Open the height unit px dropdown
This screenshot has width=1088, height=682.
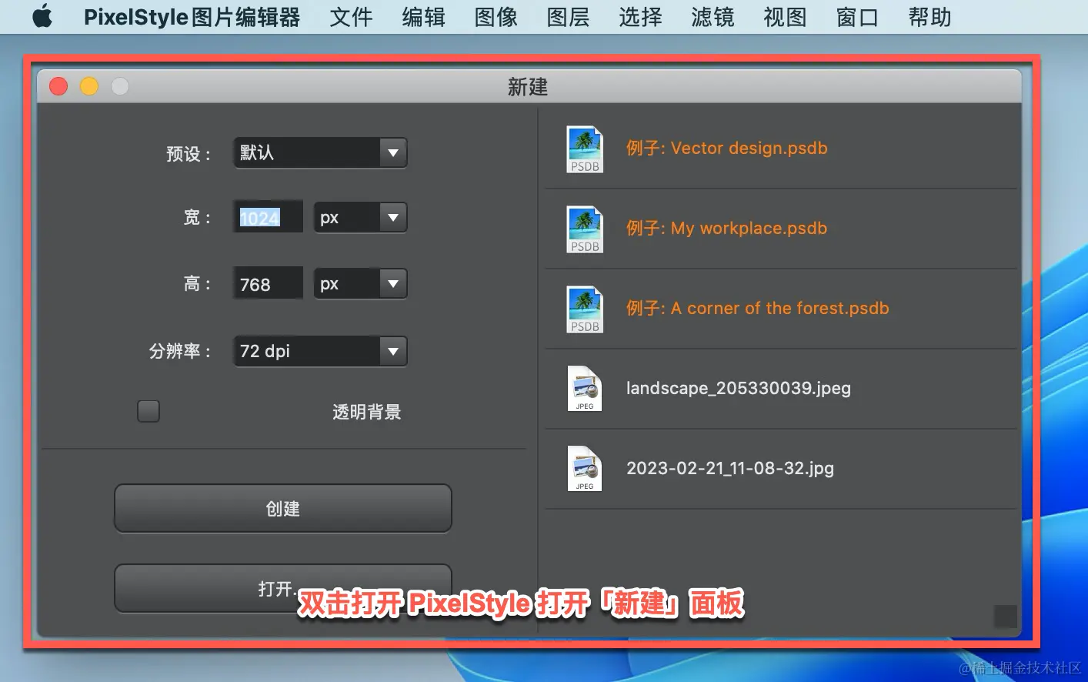pos(360,284)
